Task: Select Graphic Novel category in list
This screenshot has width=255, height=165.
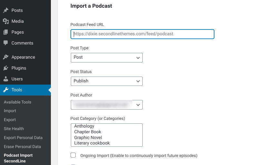Action: coord(88,137)
